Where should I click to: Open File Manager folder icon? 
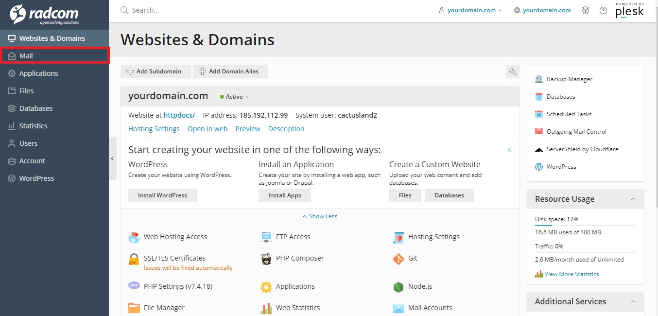pyautogui.click(x=134, y=308)
